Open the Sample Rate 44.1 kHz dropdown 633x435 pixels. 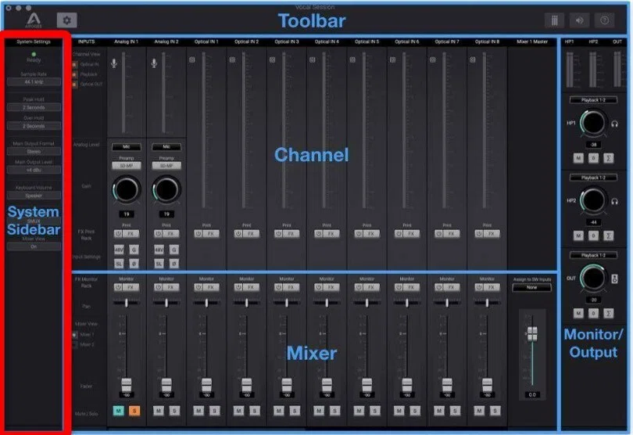click(x=34, y=81)
